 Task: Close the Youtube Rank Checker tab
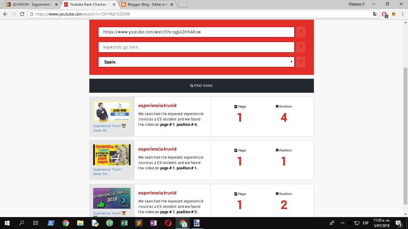pos(114,4)
